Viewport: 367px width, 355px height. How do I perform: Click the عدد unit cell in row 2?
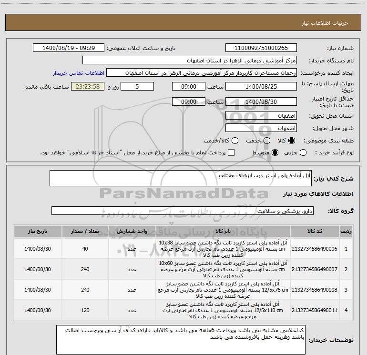pos(132,269)
